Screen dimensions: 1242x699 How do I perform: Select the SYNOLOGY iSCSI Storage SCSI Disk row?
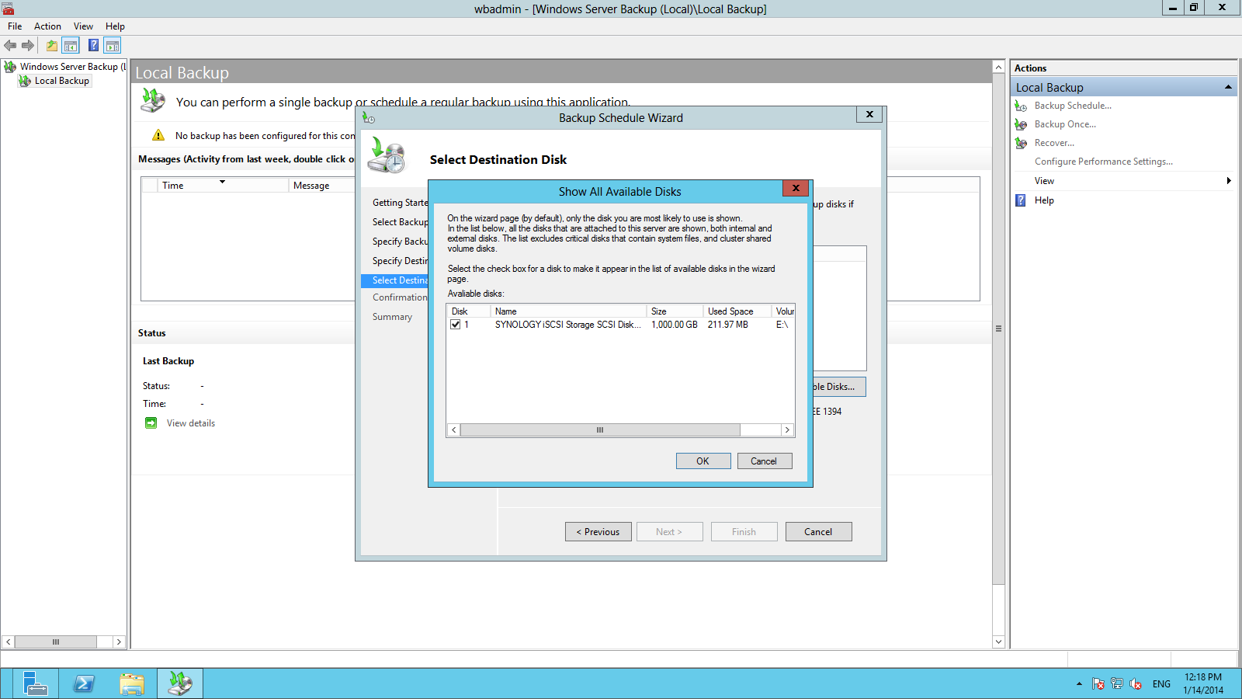click(621, 325)
